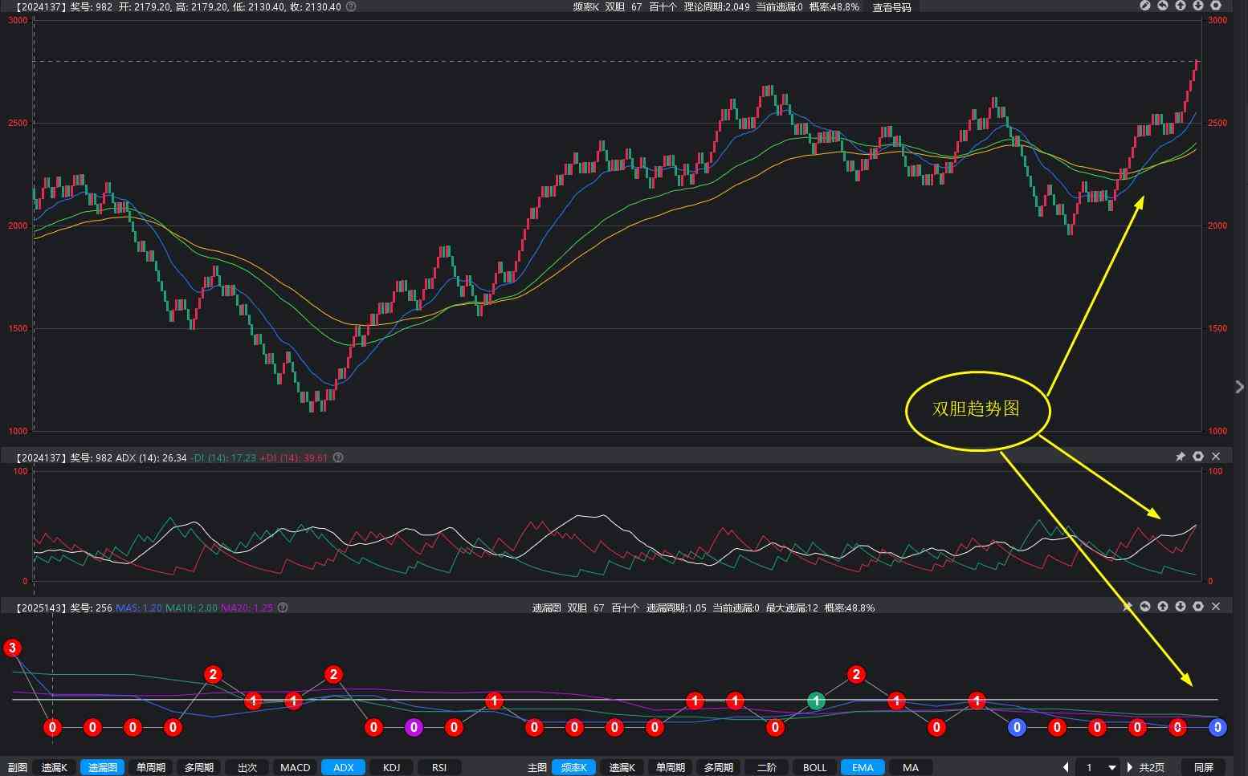1248x776 pixels.
Task: Click MA5: 1.20 label in 遗漏图 header
Action: coord(139,607)
